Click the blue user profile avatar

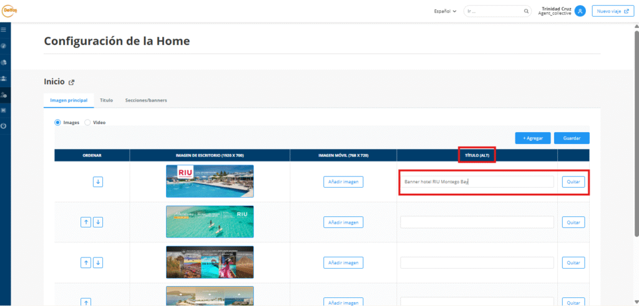pos(580,11)
